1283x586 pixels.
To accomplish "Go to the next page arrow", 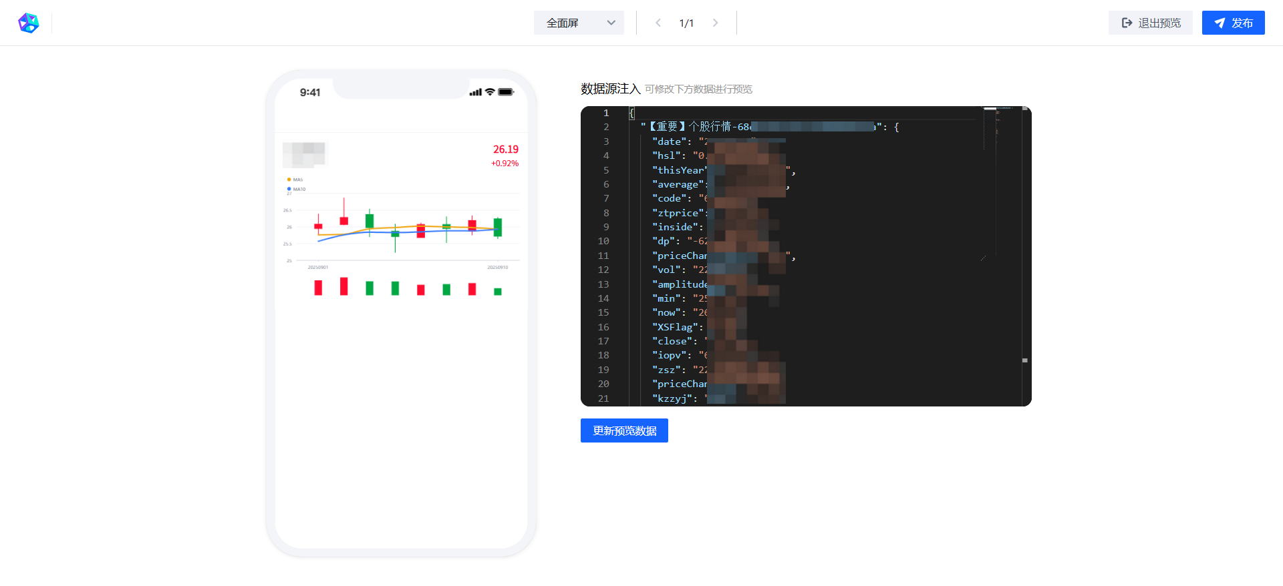I will [x=715, y=23].
